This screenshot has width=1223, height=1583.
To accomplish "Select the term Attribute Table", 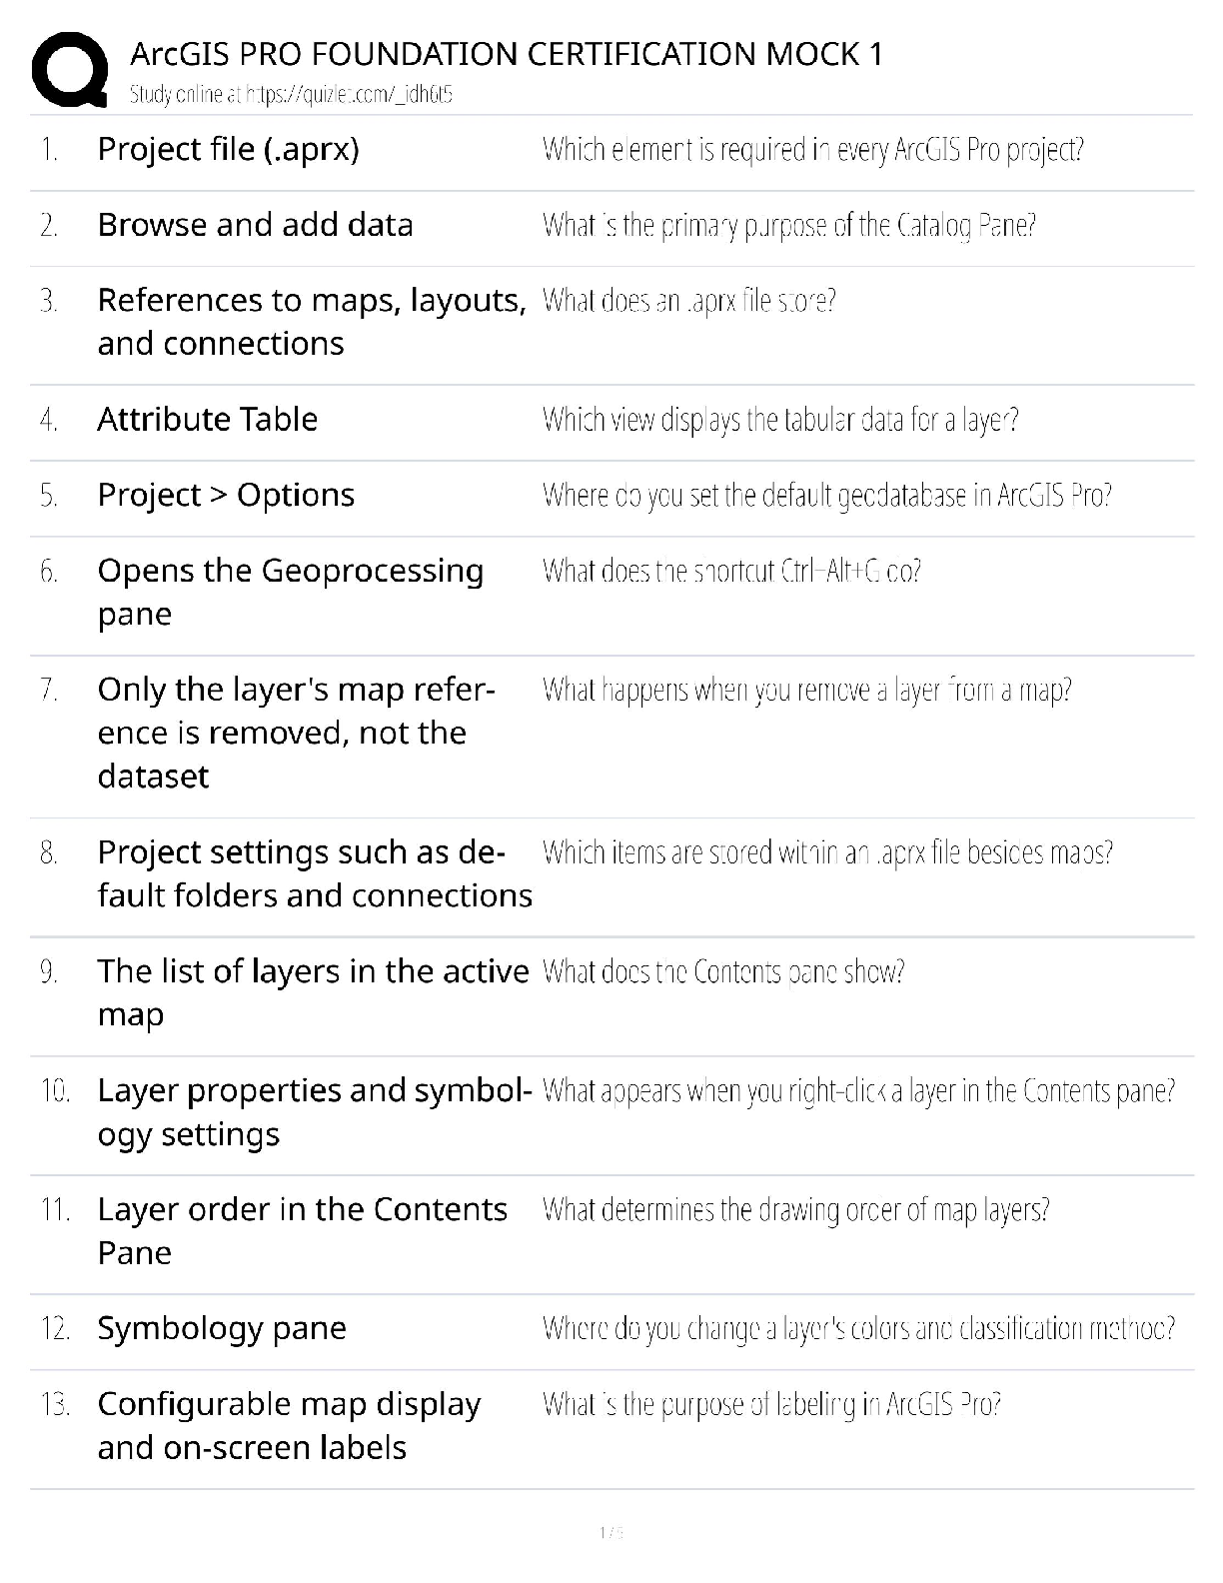I will (207, 419).
